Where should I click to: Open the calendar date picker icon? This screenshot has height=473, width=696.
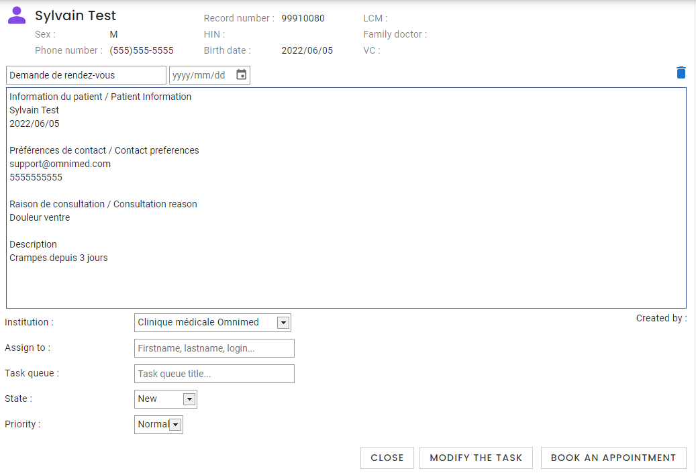242,75
